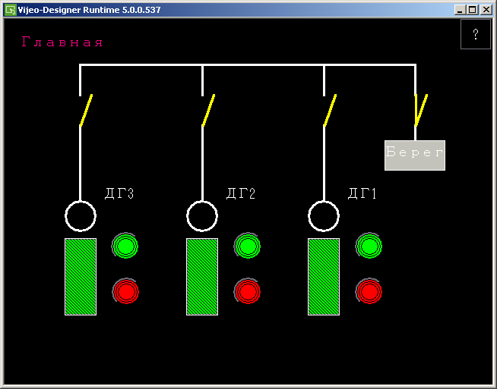Toggle the ДГ1 yellow breaker switch

[x=329, y=110]
